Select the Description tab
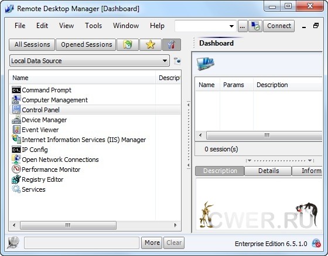 pyautogui.click(x=220, y=171)
